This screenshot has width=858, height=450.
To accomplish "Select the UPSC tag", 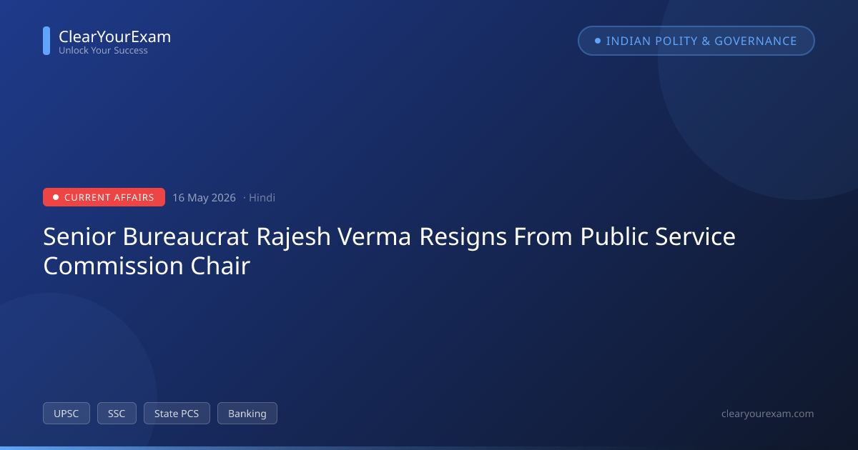I will click(x=66, y=414).
